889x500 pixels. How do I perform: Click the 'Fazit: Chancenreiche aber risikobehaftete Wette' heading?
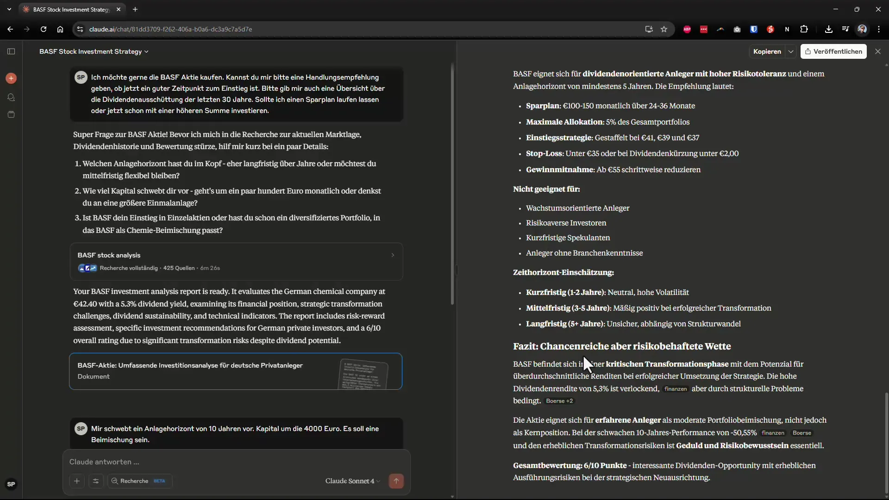[622, 346]
